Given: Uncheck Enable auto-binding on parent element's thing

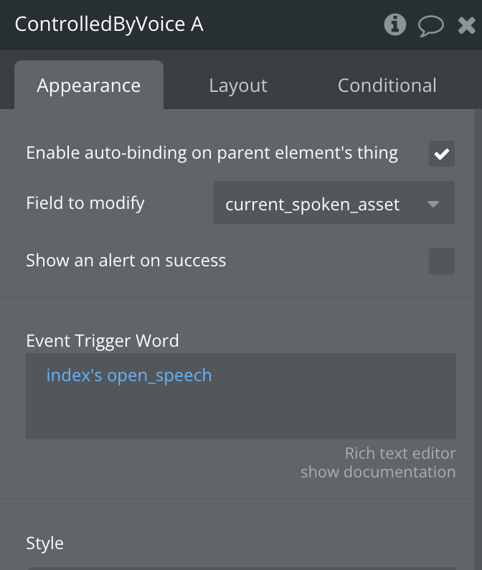Looking at the screenshot, I should pos(442,154).
